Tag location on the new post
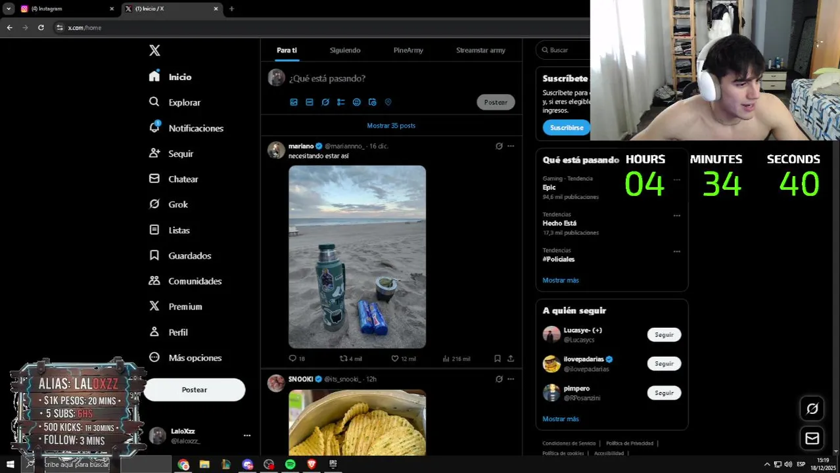The height and width of the screenshot is (473, 840). (x=388, y=102)
